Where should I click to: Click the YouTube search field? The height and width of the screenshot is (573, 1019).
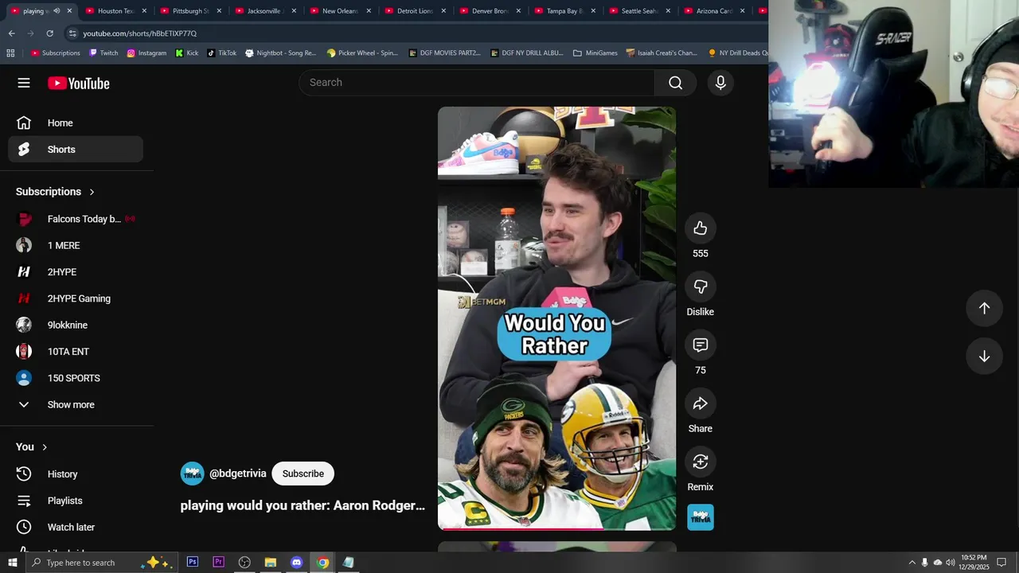pos(476,83)
